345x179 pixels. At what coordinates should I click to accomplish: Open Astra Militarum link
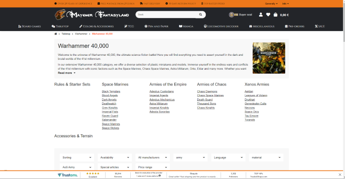point(159,103)
